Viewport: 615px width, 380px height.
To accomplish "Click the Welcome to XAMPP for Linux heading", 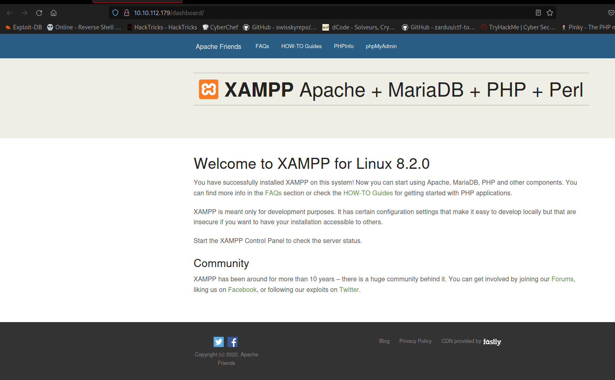I will click(x=311, y=163).
